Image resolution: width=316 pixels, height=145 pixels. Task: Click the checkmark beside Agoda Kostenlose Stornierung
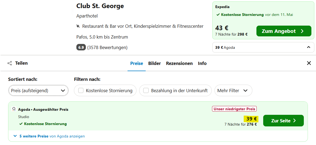pos(21,124)
